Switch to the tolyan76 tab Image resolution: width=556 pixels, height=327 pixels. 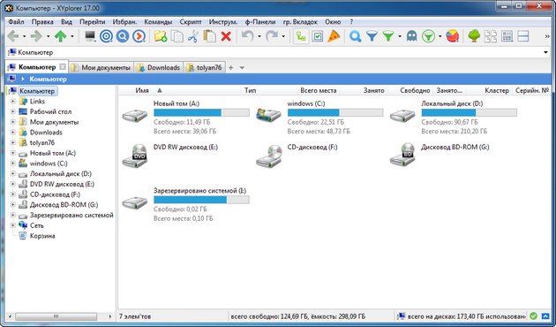(205, 67)
